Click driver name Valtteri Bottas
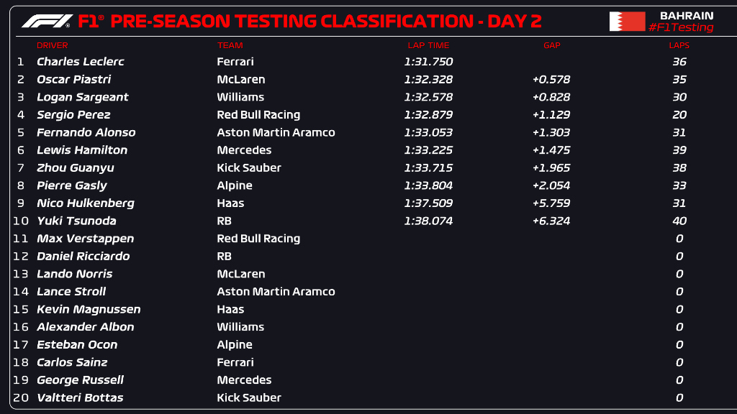Screen dimensions: 737x414 point(80,397)
